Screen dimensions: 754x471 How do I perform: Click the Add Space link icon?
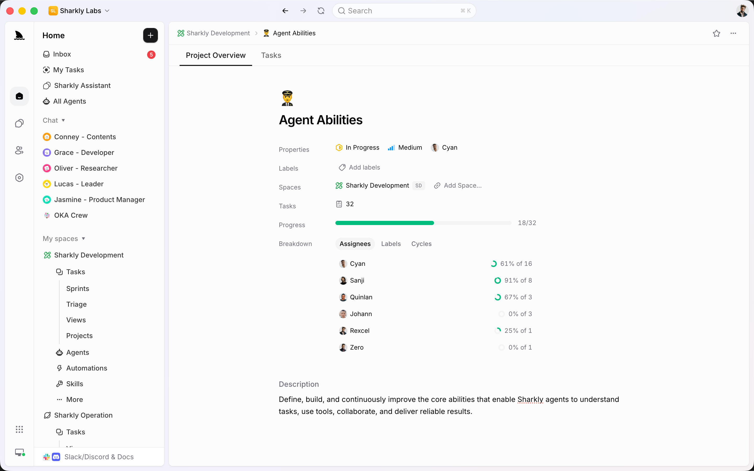(x=437, y=186)
